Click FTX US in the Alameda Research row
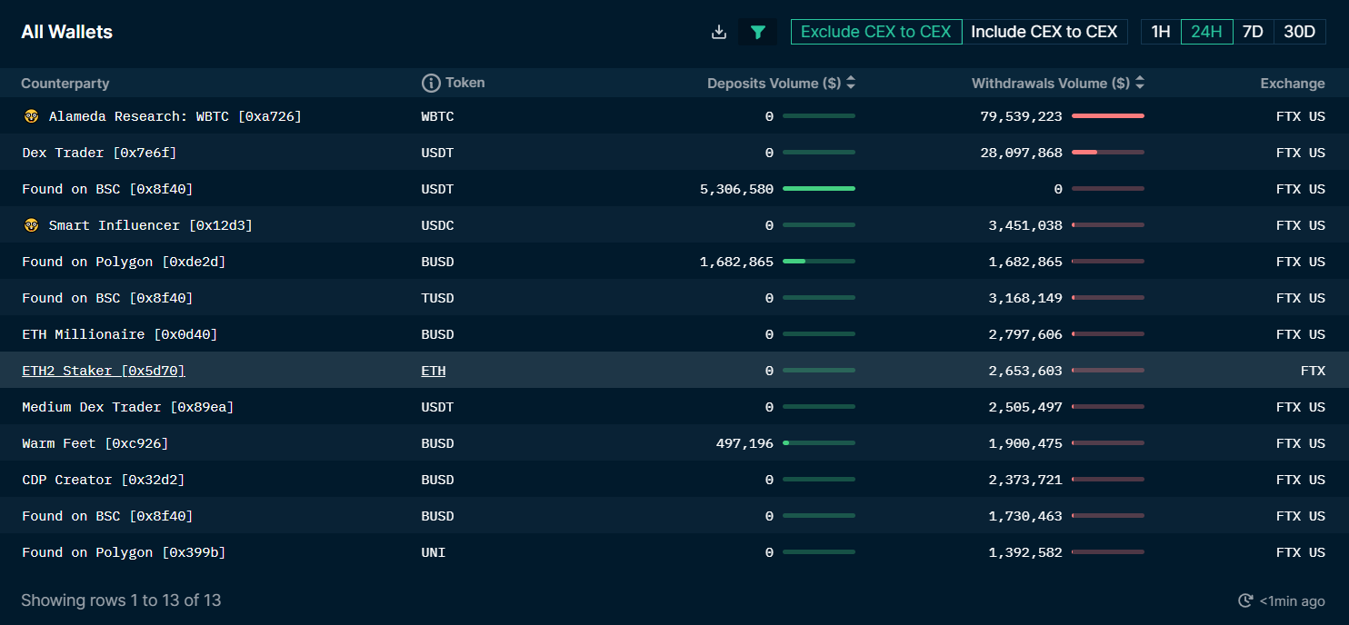This screenshot has width=1349, height=625. pos(1301,116)
